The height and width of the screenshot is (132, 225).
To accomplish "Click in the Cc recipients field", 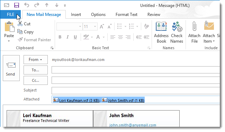I will 136,80.
